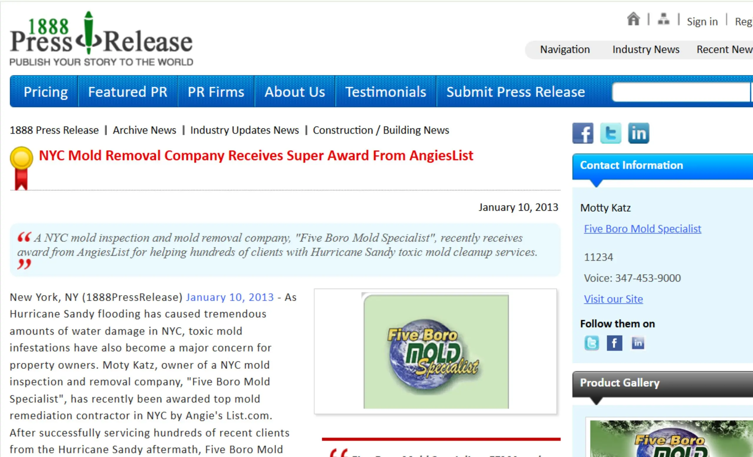Click the Visit our Site link
753x457 pixels.
(613, 299)
